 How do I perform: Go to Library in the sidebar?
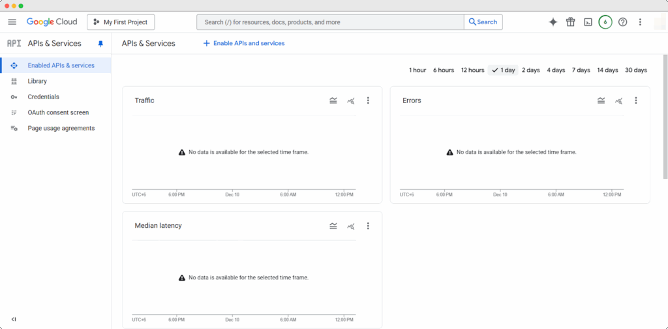pyautogui.click(x=37, y=81)
